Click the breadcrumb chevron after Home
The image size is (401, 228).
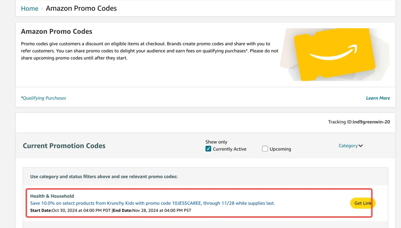(x=42, y=9)
